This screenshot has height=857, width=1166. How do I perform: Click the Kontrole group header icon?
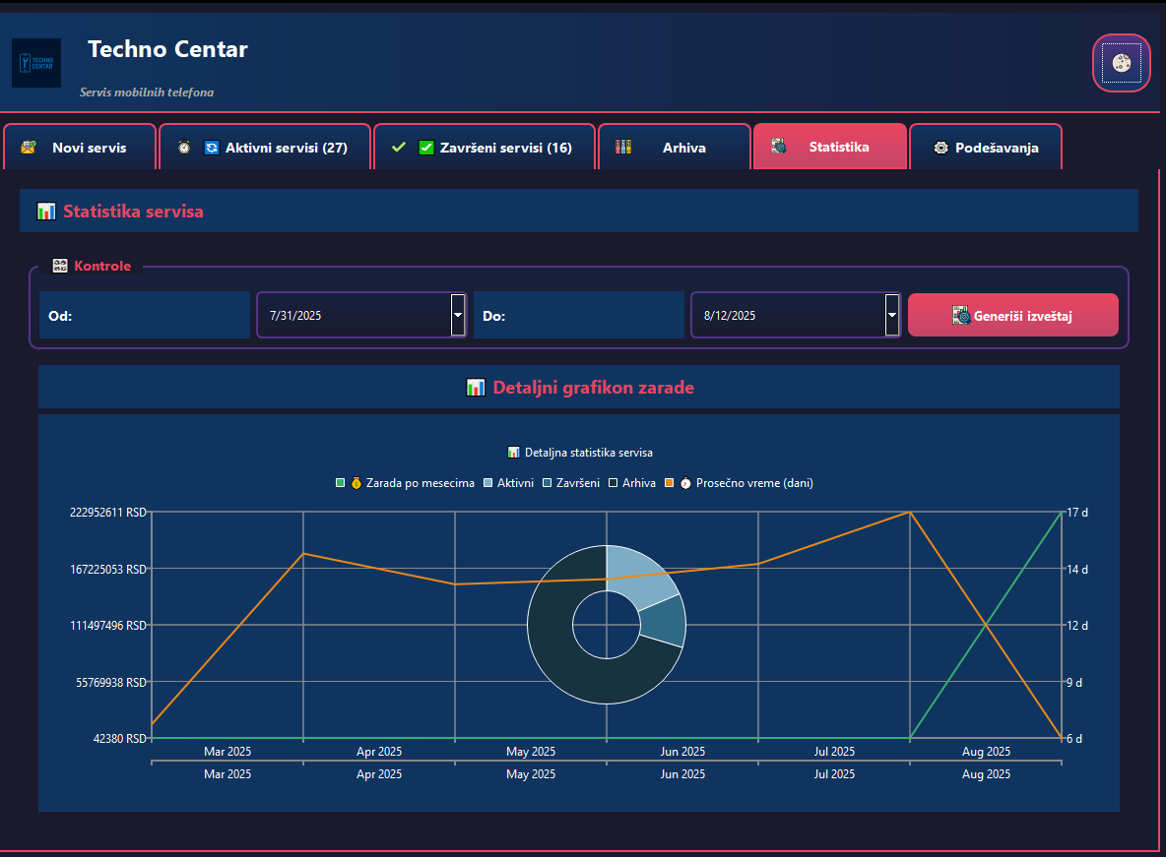pyautogui.click(x=60, y=266)
